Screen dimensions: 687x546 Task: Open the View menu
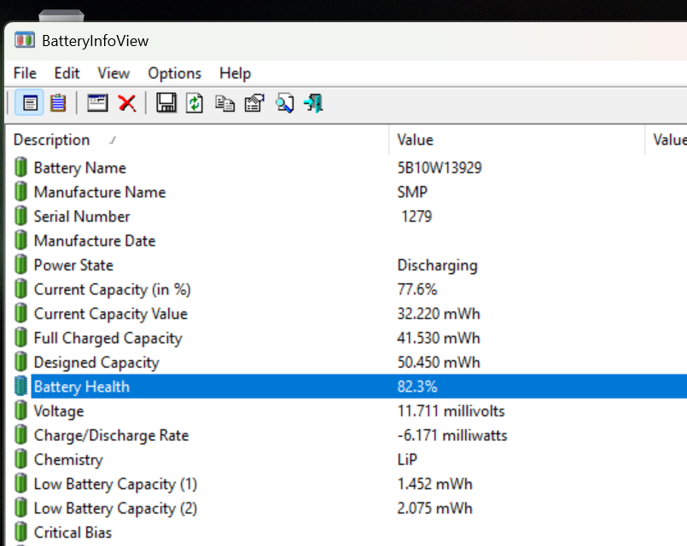click(114, 73)
